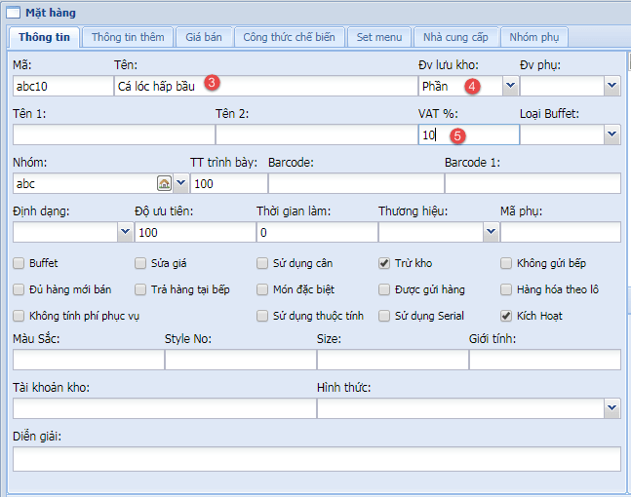Image resolution: width=631 pixels, height=497 pixels.
Task: Go to the Set menu tab
Action: (x=378, y=37)
